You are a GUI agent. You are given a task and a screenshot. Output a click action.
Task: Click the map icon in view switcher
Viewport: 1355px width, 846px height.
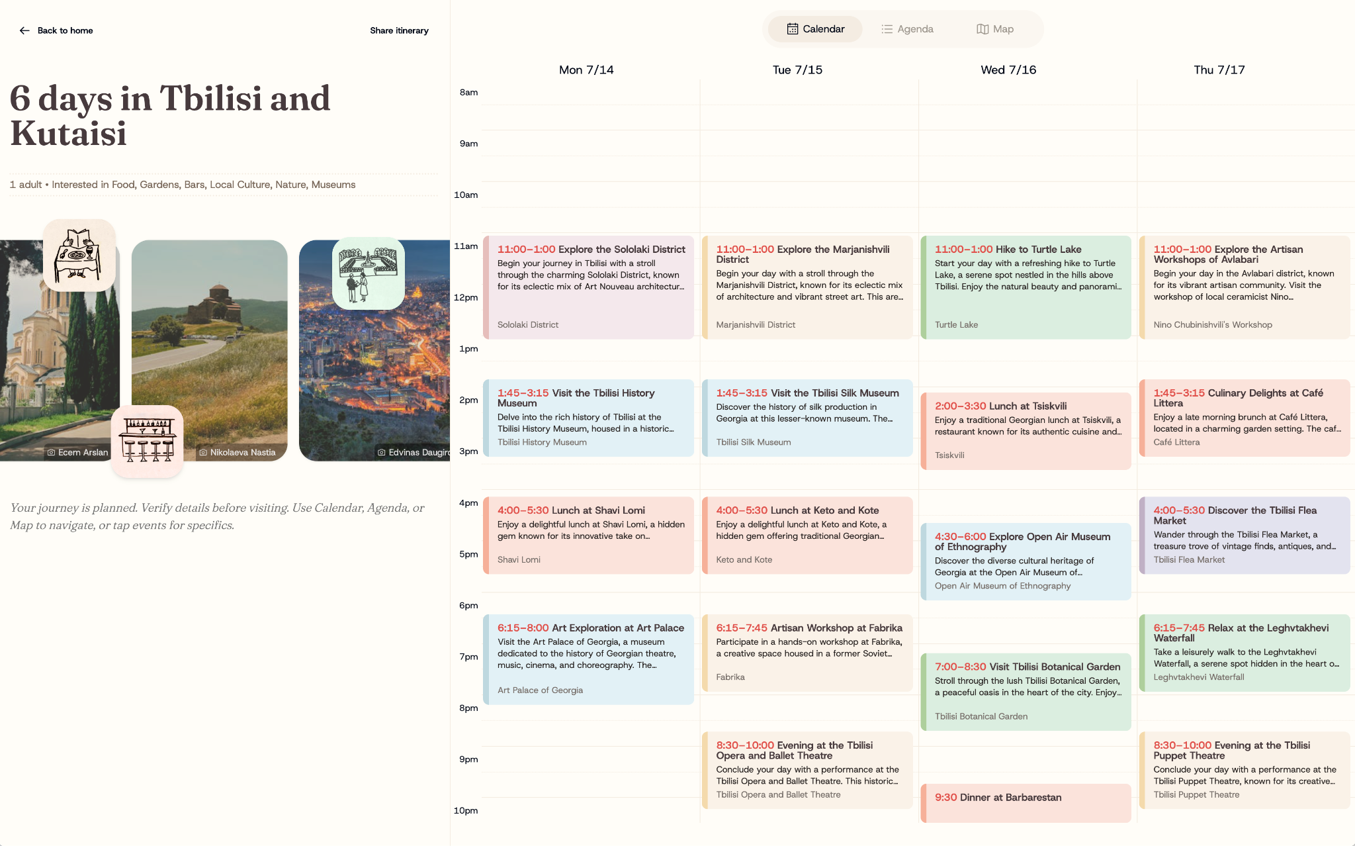[983, 29]
